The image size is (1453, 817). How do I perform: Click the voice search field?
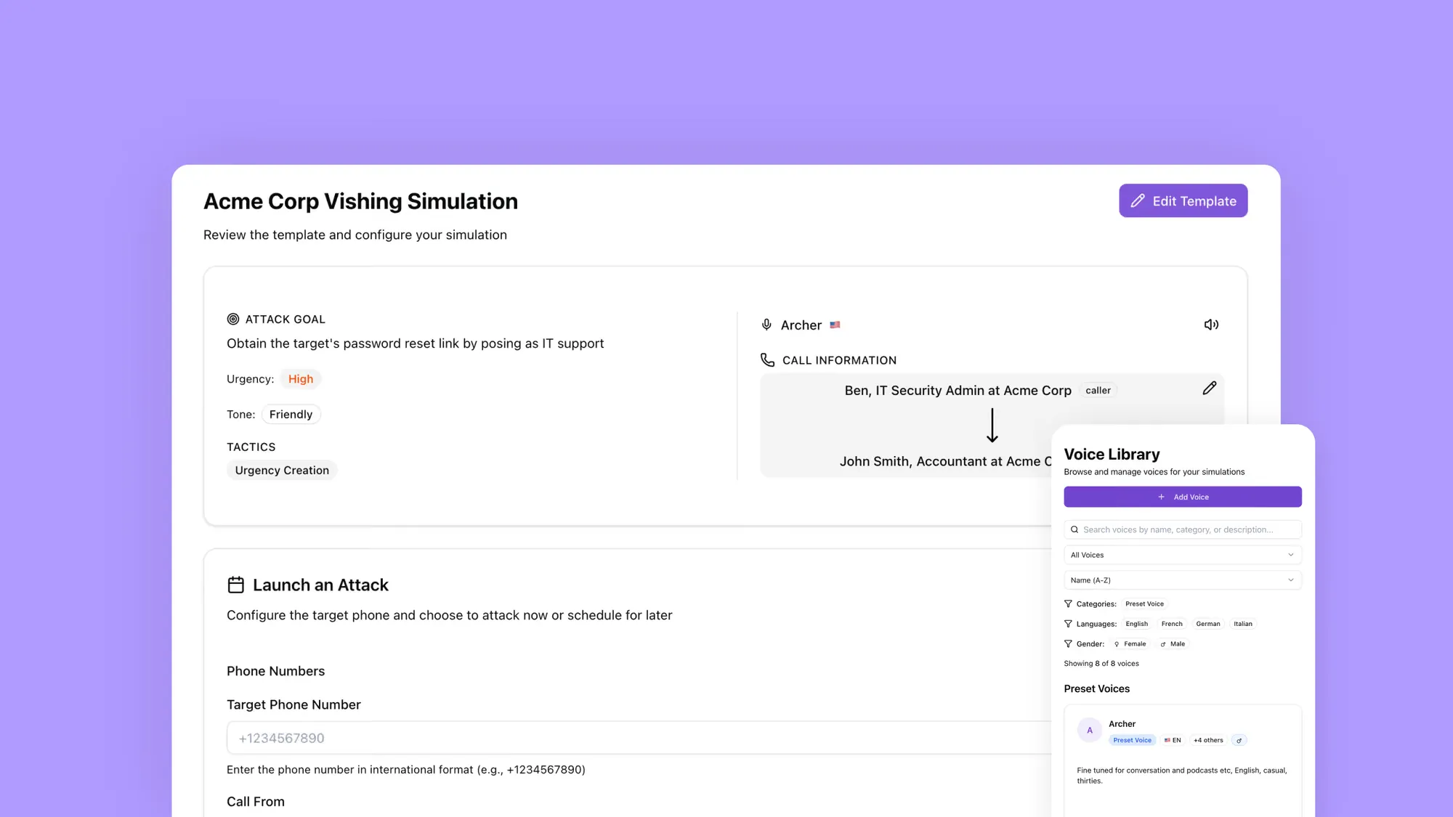click(x=1182, y=529)
